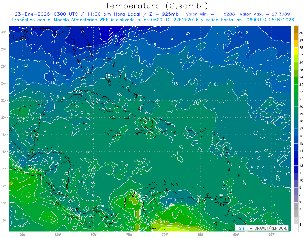Click the '24' contour label over Venezuela
Viewport: 308px width, 238px height.
pos(163,221)
